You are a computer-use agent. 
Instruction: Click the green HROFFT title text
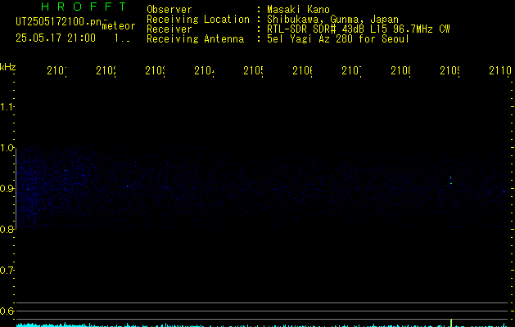point(84,7)
